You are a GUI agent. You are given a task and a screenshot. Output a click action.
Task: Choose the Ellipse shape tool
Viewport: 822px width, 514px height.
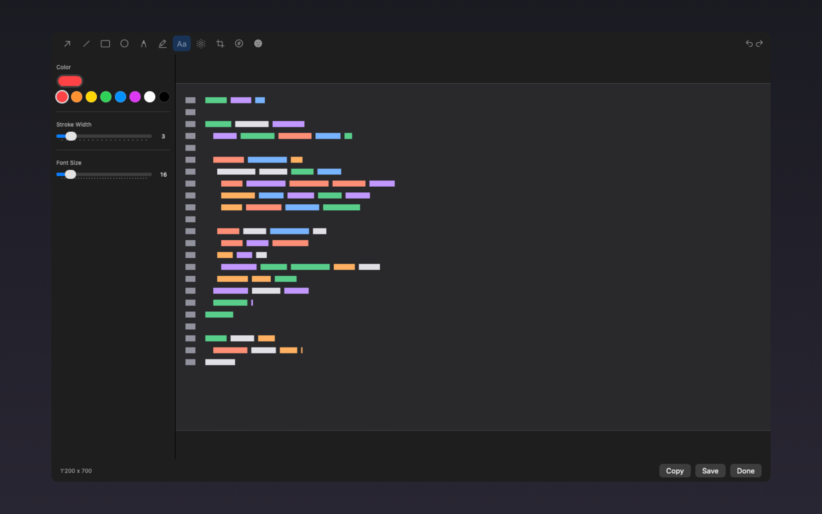point(124,43)
